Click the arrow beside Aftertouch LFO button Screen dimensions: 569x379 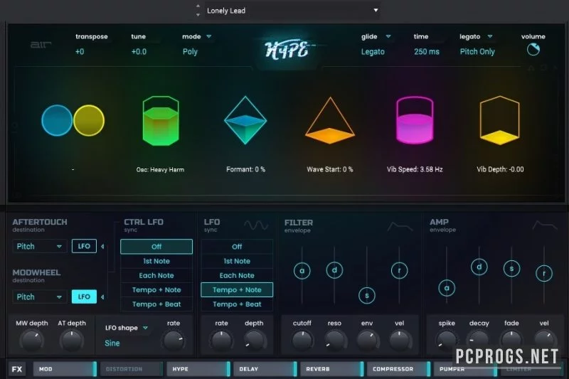[102, 246]
